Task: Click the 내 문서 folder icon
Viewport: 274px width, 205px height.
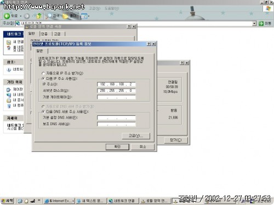Action: tap(9, 101)
